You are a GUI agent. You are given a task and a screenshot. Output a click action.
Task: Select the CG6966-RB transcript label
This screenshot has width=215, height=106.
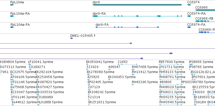coord(204,19)
